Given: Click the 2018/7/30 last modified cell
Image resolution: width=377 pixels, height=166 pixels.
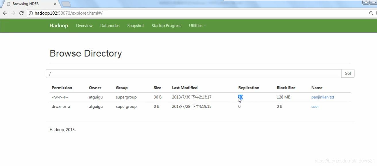Looking at the screenshot, I should 192,97.
